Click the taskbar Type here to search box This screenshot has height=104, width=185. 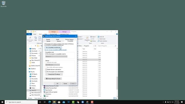[21, 102]
